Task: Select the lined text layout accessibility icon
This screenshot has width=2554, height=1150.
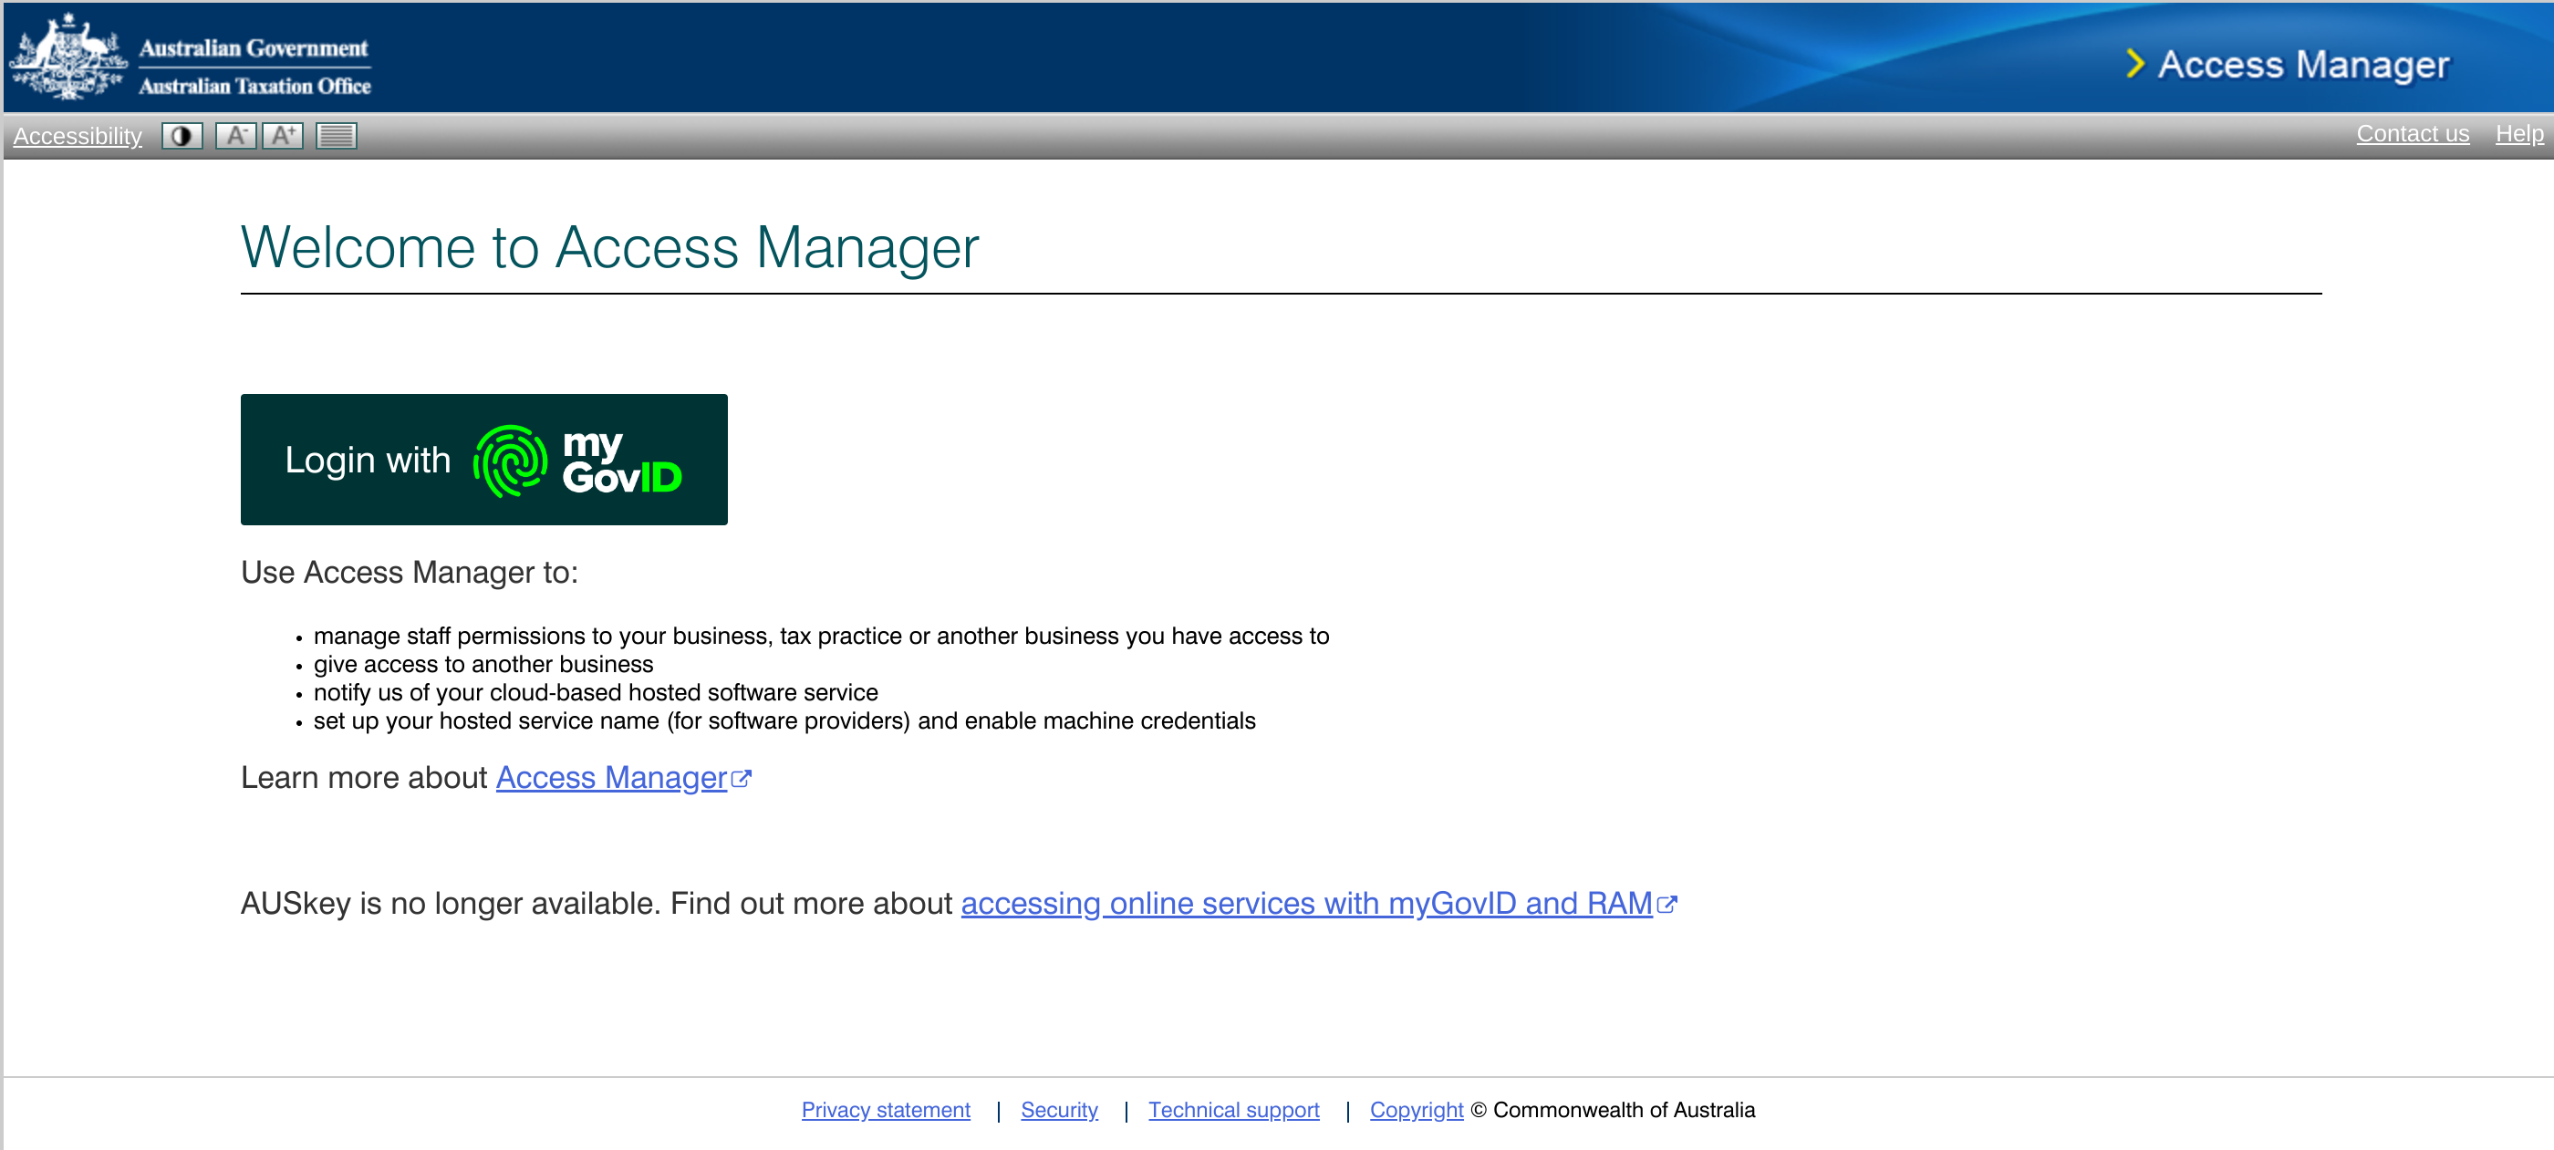Action: [x=335, y=135]
